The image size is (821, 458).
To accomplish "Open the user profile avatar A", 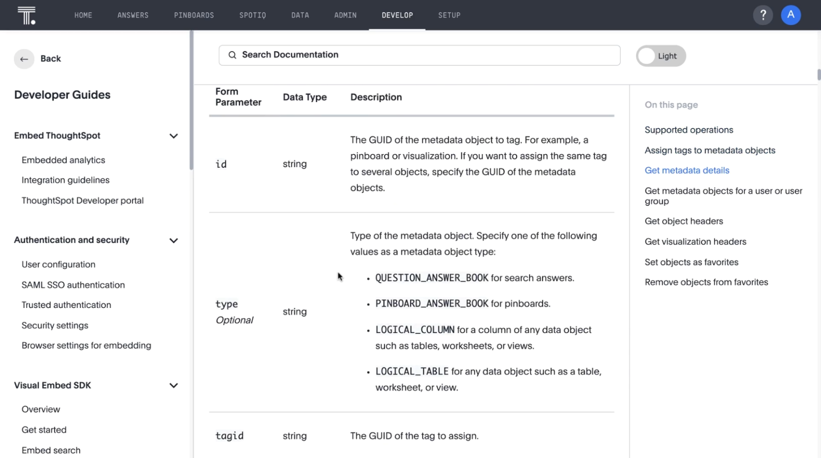I will [790, 15].
